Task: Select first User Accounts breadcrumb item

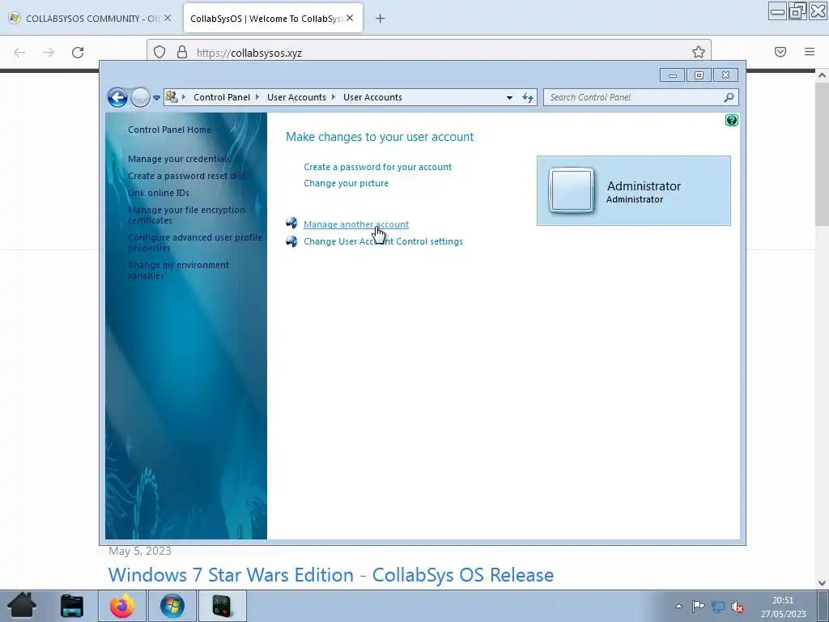Action: click(296, 97)
